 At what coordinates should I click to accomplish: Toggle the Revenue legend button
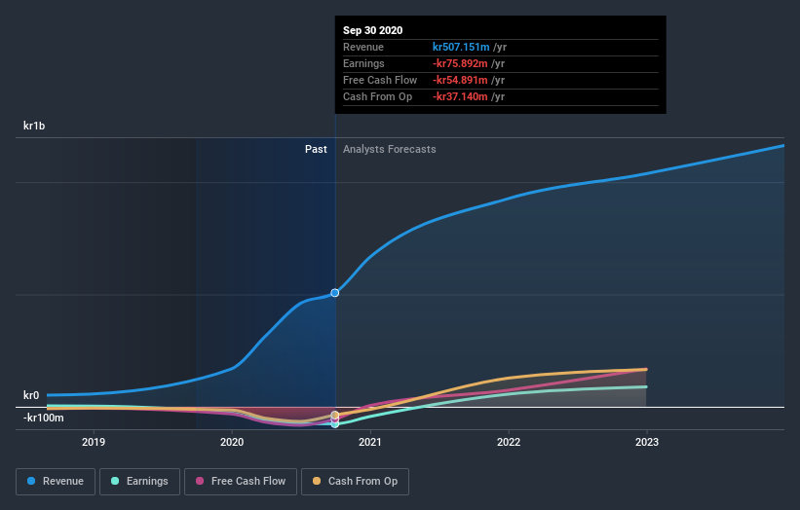point(56,482)
